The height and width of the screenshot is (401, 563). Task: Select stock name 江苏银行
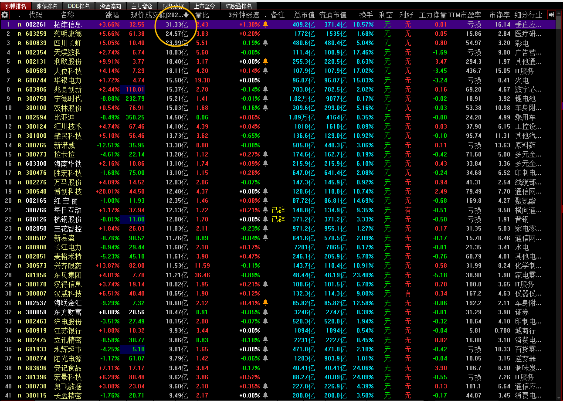pos(68,330)
